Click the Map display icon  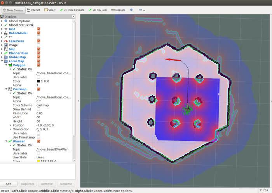6,49
